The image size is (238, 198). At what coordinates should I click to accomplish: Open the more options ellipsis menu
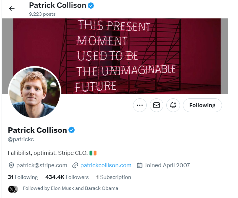pos(140,105)
